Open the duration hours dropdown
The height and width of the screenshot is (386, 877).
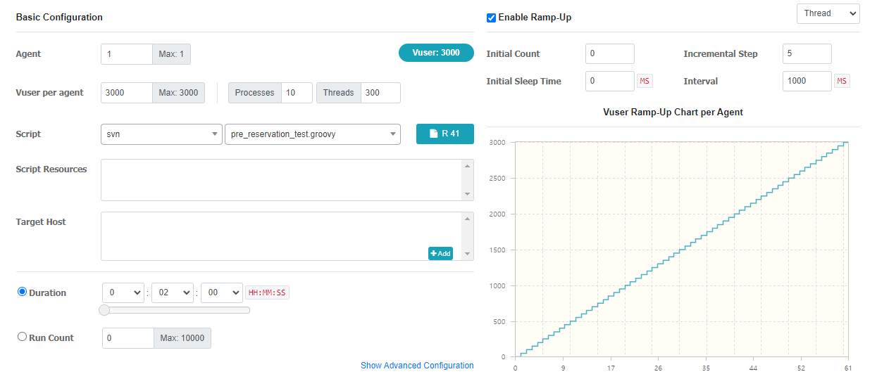123,292
